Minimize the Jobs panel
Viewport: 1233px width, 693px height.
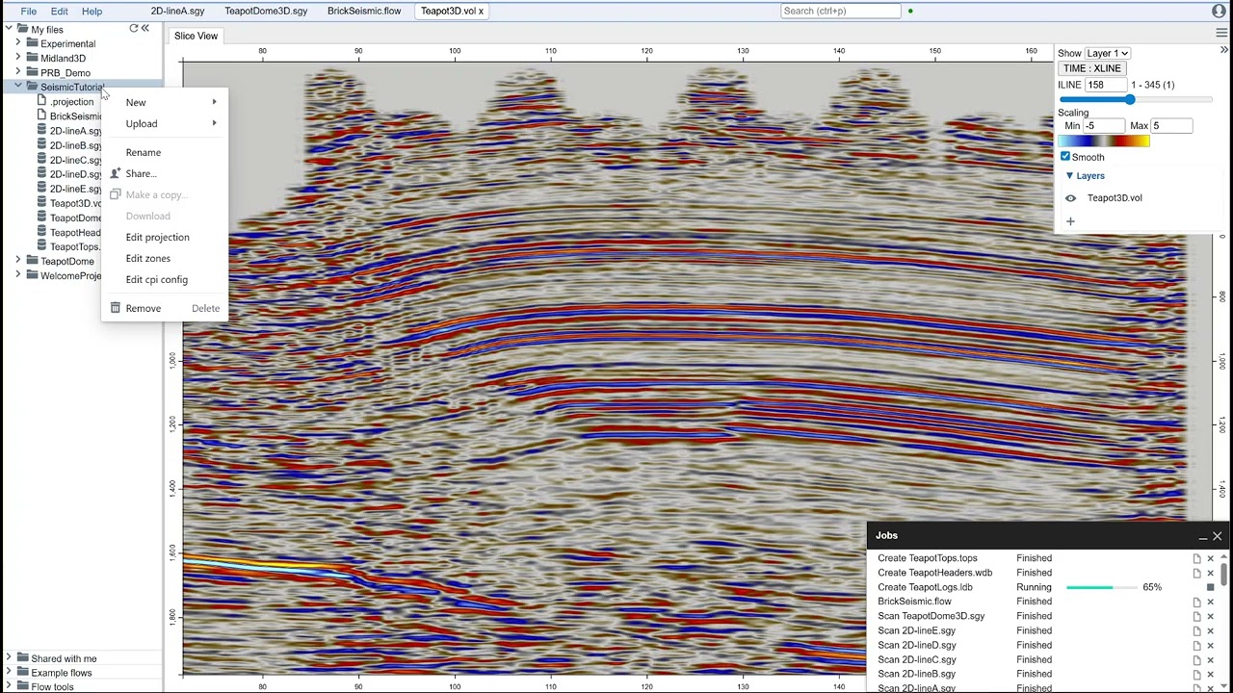[1202, 536]
